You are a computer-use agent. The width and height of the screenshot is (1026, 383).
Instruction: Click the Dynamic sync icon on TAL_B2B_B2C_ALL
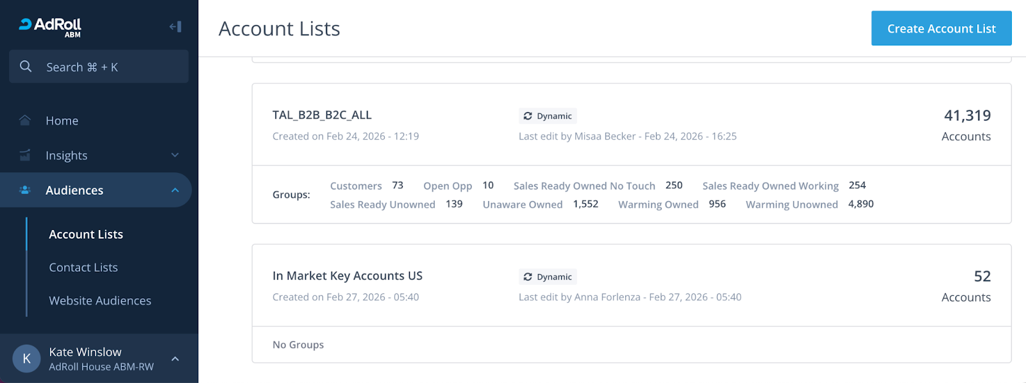click(528, 116)
